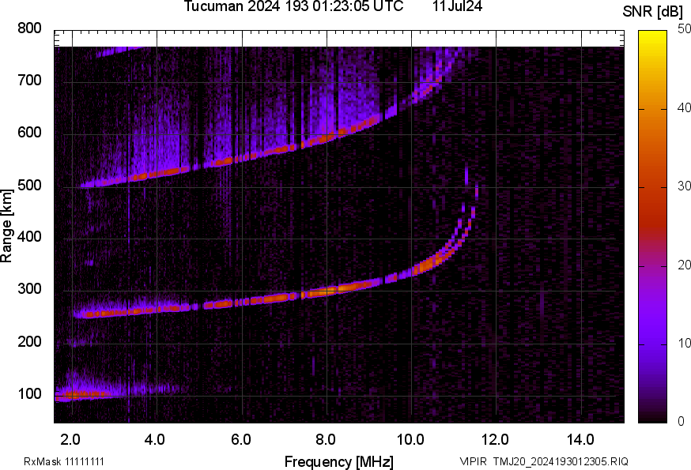Click the black bottom of the colorbar
The height and width of the screenshot is (470, 691).
point(653,418)
